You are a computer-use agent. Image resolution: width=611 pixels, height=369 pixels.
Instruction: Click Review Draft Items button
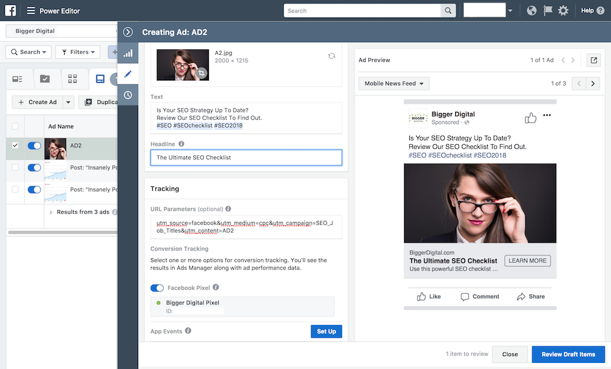click(568, 354)
